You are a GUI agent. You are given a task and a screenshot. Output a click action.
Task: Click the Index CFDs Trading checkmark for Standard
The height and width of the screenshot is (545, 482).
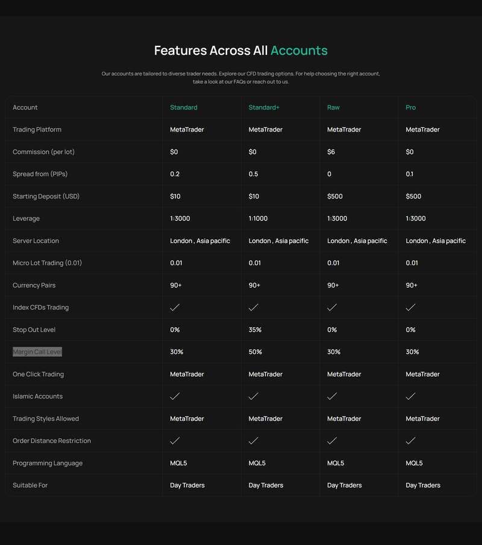pos(175,307)
